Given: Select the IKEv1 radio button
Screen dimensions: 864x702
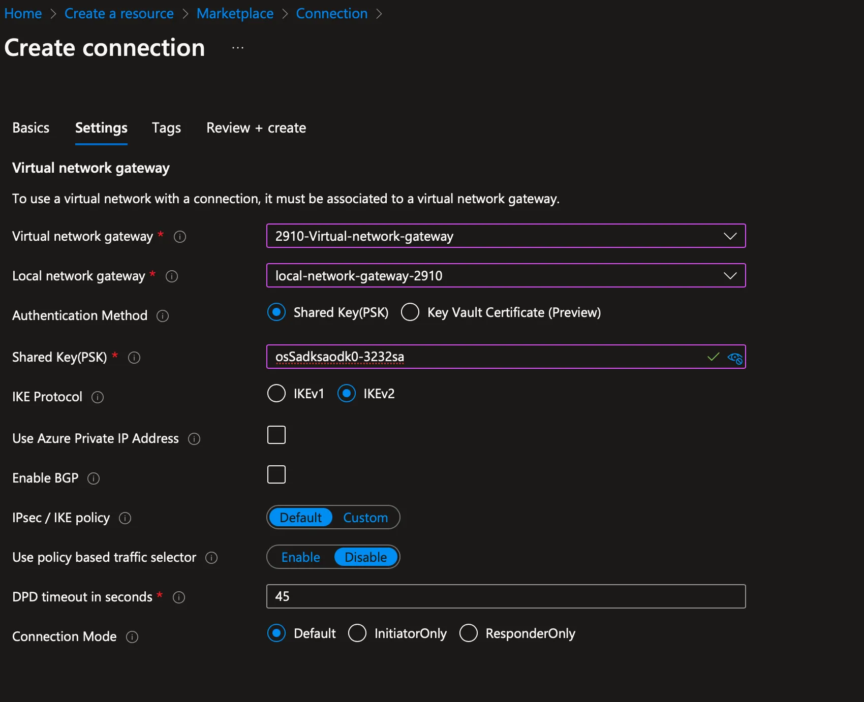Looking at the screenshot, I should pyautogui.click(x=276, y=393).
